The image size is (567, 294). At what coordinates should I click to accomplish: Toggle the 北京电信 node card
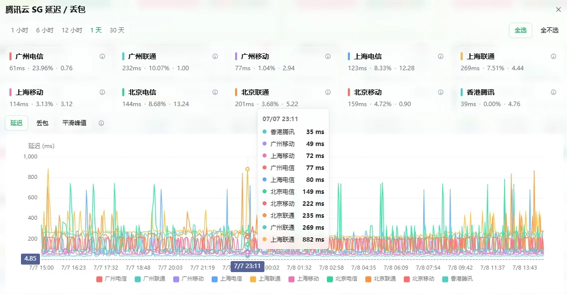pyautogui.click(x=170, y=98)
